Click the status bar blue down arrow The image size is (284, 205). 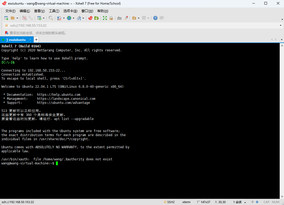(257, 202)
